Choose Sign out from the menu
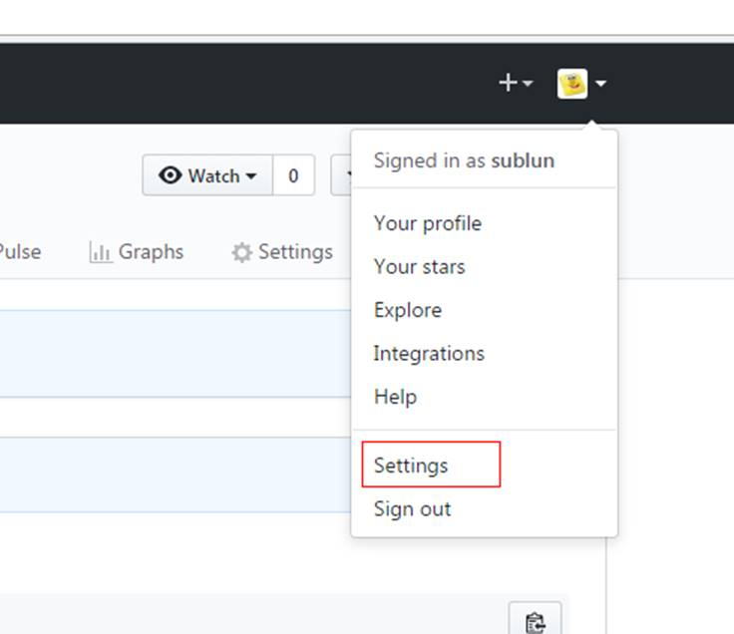The width and height of the screenshot is (734, 634). click(412, 508)
